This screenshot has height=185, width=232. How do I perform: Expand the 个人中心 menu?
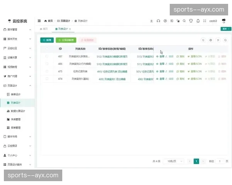coord(17,155)
